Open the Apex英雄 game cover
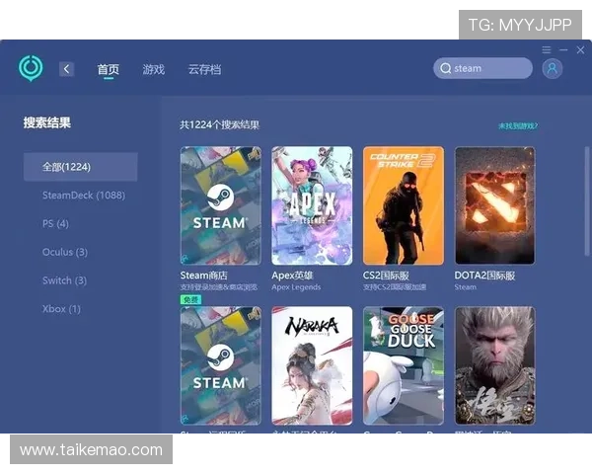 point(312,205)
